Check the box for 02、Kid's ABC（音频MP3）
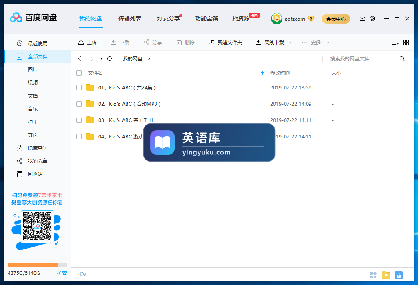This screenshot has width=418, height=285. (79, 104)
